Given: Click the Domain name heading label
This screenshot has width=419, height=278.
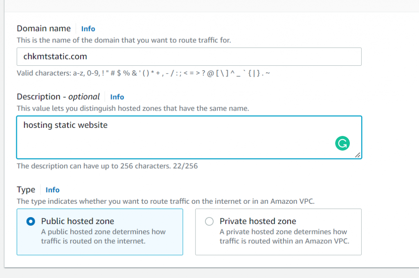Looking at the screenshot, I should [x=43, y=29].
